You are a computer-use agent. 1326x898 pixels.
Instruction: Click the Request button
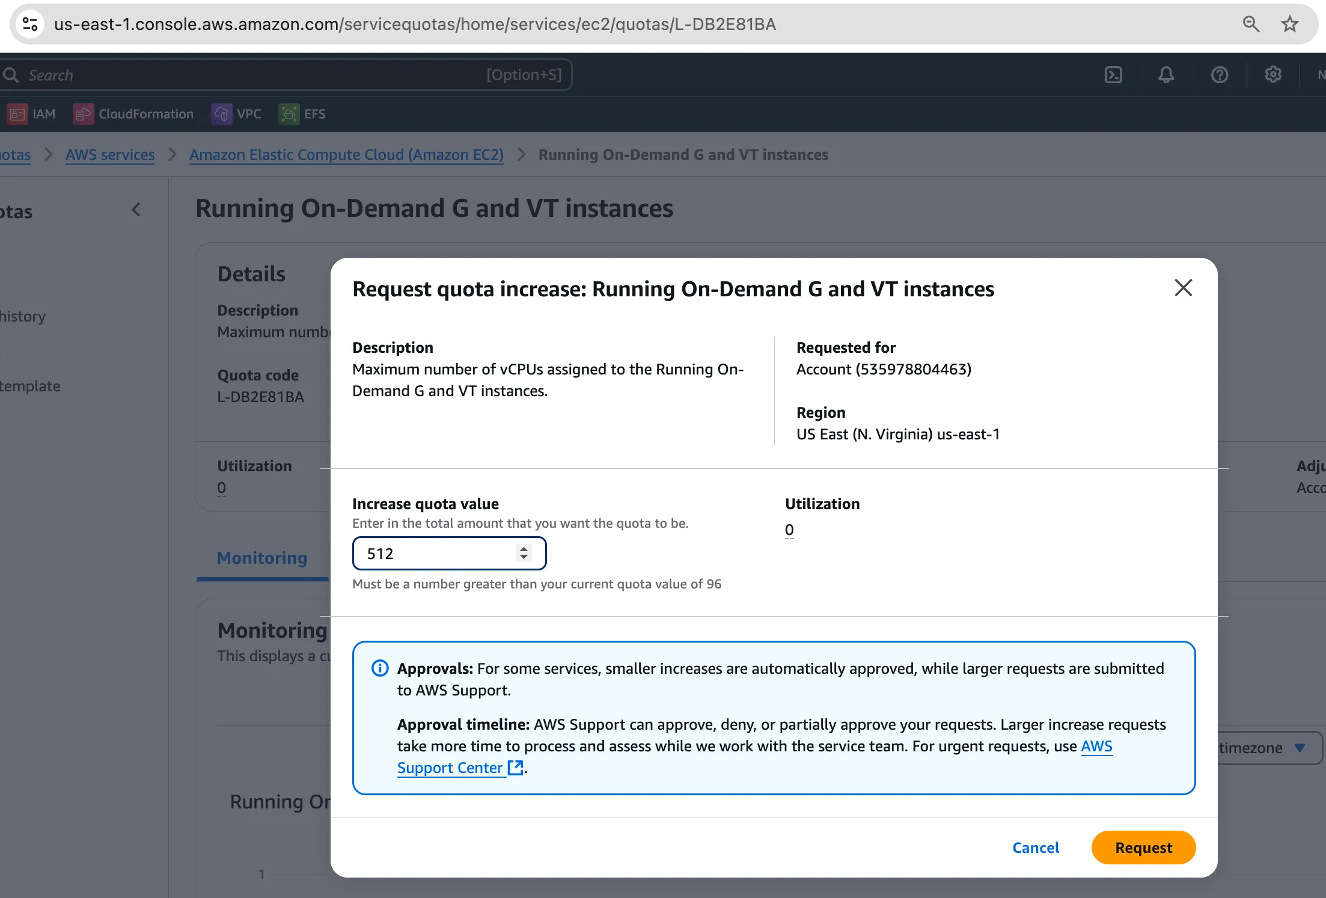click(1143, 848)
